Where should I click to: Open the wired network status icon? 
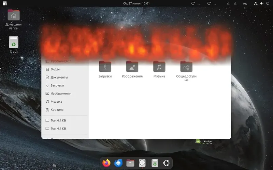coord(256,3)
